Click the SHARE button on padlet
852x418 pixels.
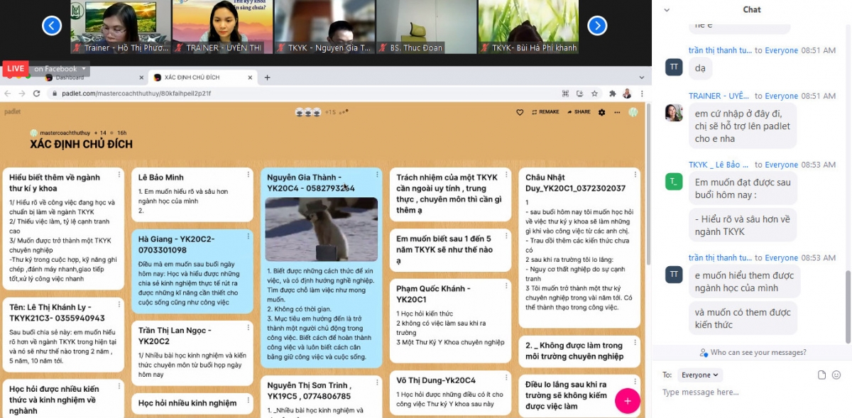coord(577,112)
